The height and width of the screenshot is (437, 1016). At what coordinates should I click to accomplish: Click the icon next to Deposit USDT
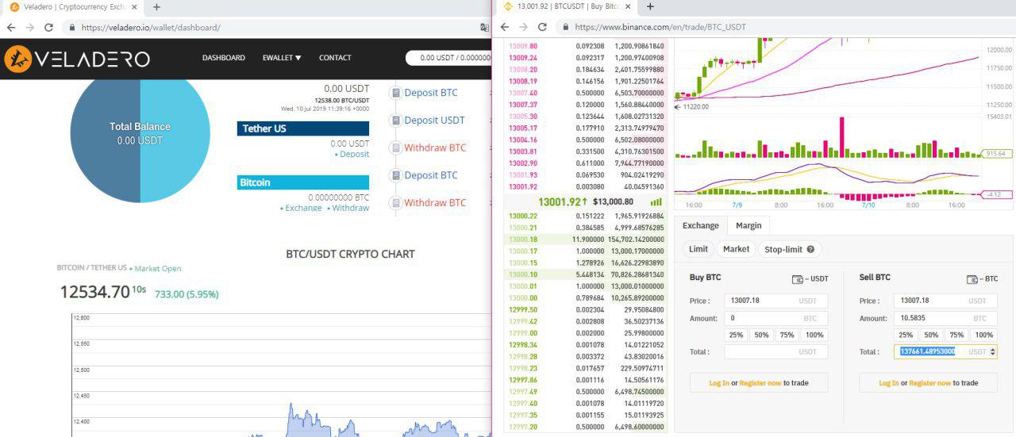pyautogui.click(x=394, y=121)
